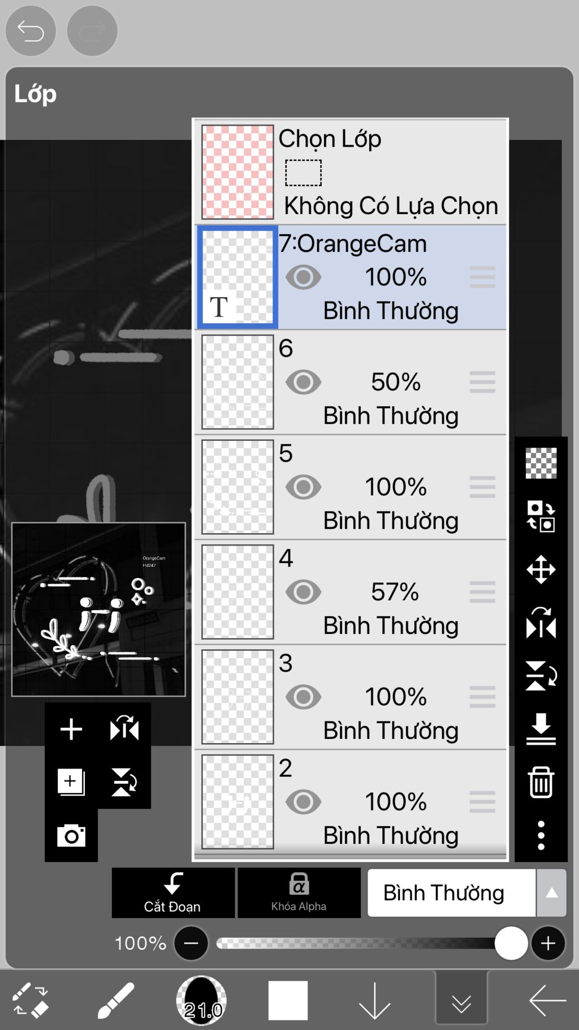Click the trash icon to delete layer
The width and height of the screenshot is (579, 1030).
(x=541, y=782)
